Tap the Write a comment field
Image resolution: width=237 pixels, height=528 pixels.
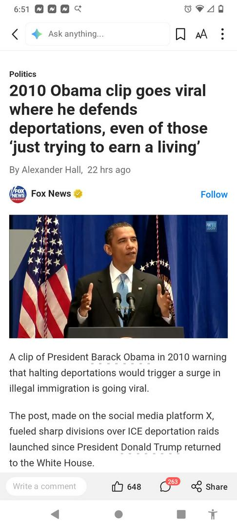46,486
